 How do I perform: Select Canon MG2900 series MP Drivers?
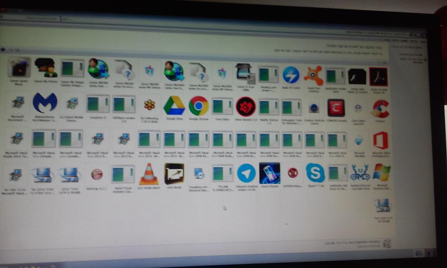[x=222, y=73]
